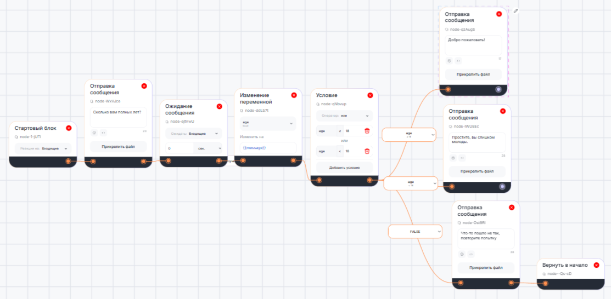Delete the age < 18 condition row
The image size is (611, 299).
click(367, 151)
